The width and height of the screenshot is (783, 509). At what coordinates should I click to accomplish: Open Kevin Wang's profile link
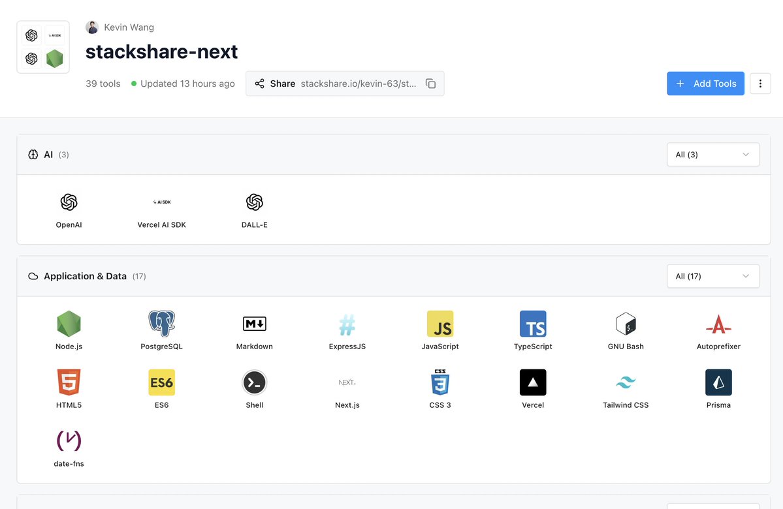coord(129,27)
